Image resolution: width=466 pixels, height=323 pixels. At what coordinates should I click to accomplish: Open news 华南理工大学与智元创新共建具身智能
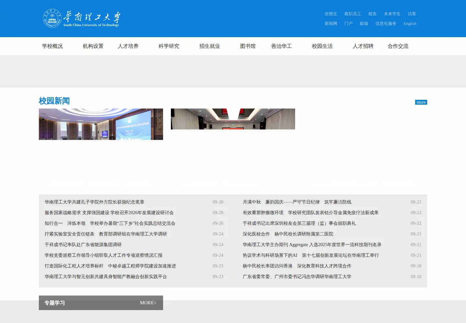(106, 276)
